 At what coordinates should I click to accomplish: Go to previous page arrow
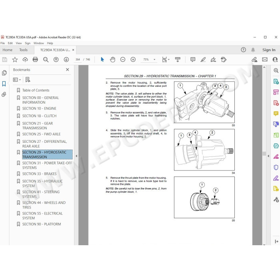(56, 60)
